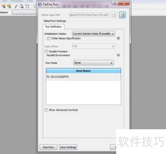Expand Initial Values Specification plus box
The height and width of the screenshot is (154, 166).
(118, 38)
